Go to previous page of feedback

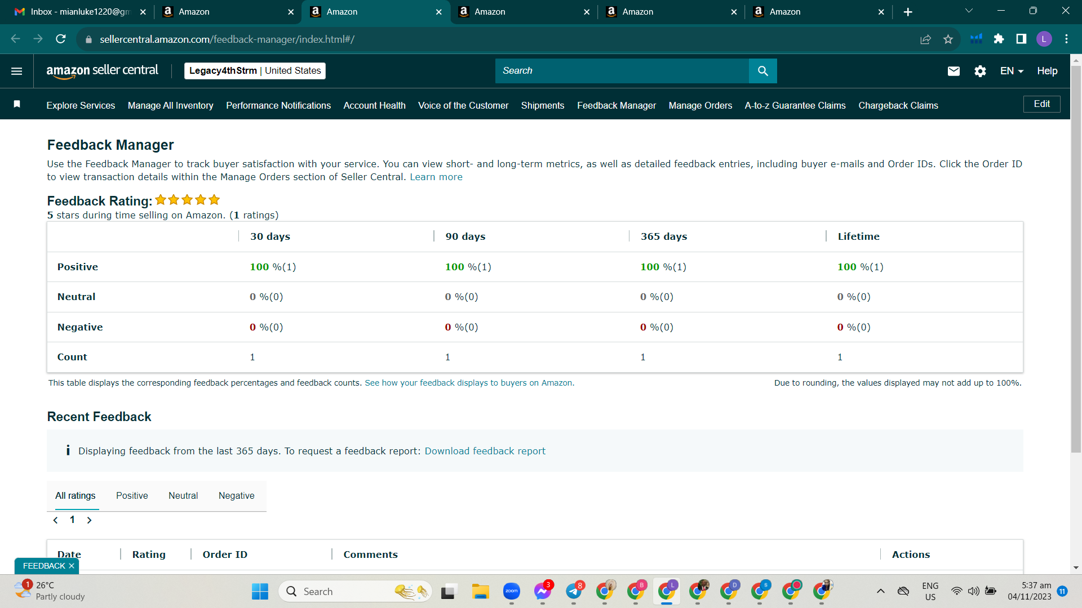click(x=55, y=520)
